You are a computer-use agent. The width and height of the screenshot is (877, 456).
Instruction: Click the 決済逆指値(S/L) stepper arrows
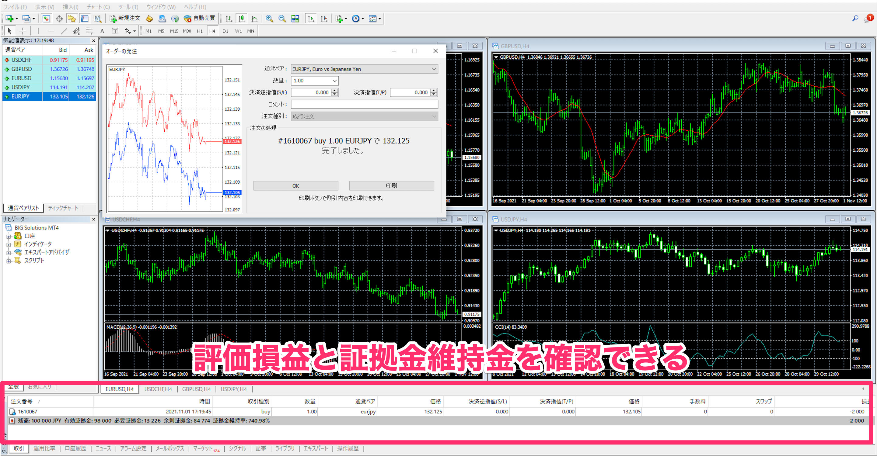[x=335, y=92]
